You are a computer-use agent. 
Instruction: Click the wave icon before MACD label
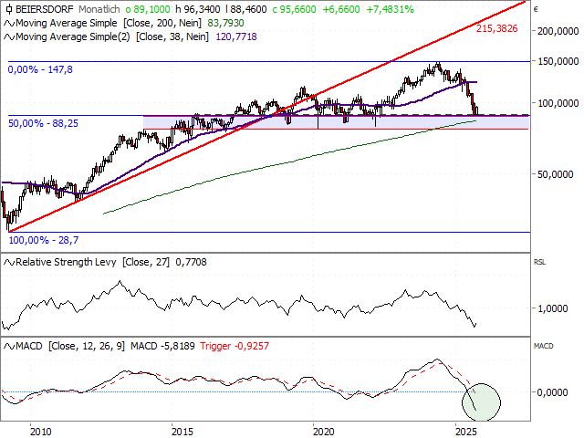(9, 347)
